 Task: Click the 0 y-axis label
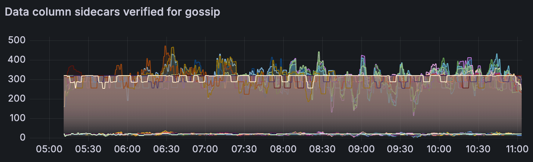[x=23, y=138]
